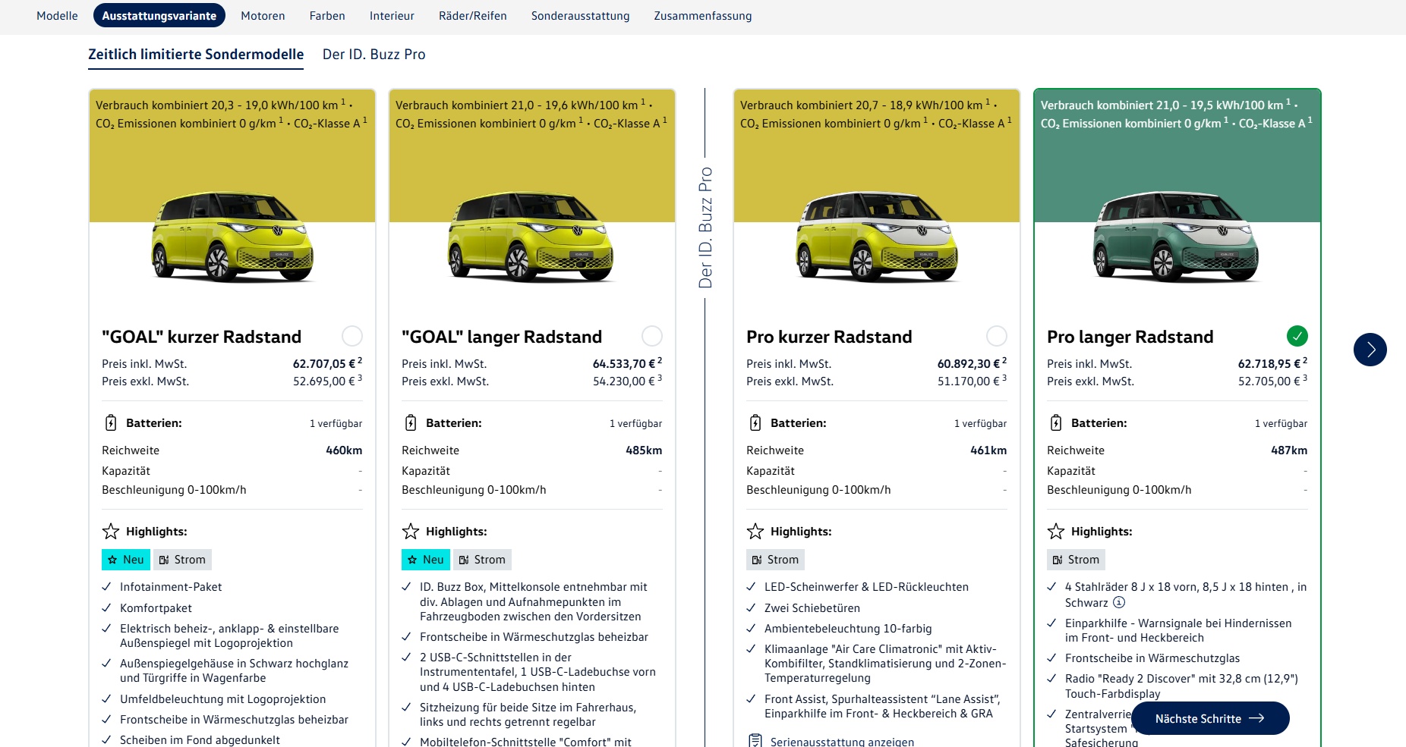Viewport: 1406px width, 747px height.
Task: Select the "GOAL" kurzer Radstand radio button
Action: [x=352, y=336]
